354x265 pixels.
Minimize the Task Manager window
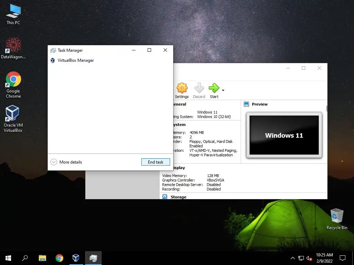(134, 50)
